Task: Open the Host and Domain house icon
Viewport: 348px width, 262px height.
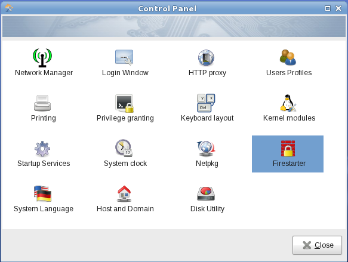Action: click(124, 194)
